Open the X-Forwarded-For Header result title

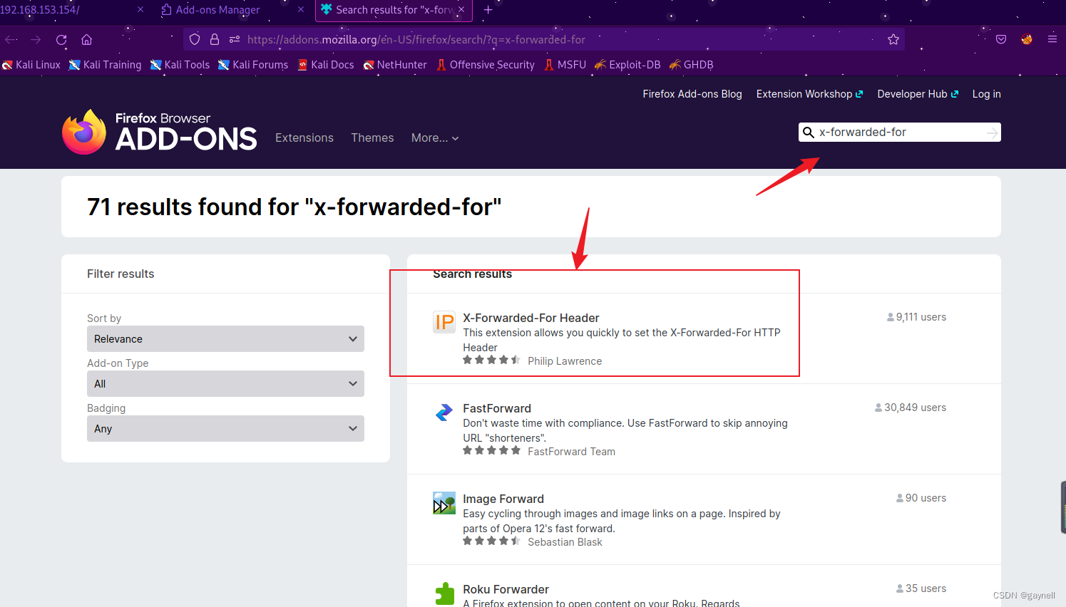[x=531, y=318]
